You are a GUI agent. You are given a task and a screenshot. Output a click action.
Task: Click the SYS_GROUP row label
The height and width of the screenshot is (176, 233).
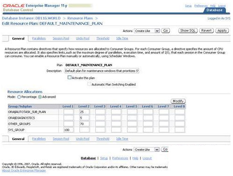coord(16,130)
